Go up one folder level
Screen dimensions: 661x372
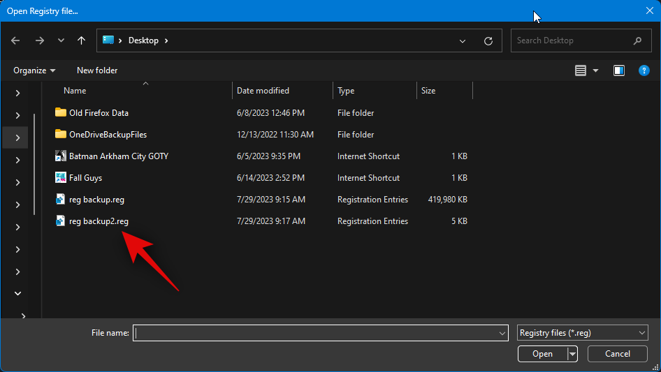82,40
